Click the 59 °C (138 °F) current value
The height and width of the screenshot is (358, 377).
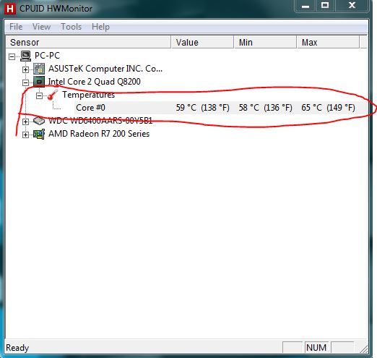click(x=203, y=108)
